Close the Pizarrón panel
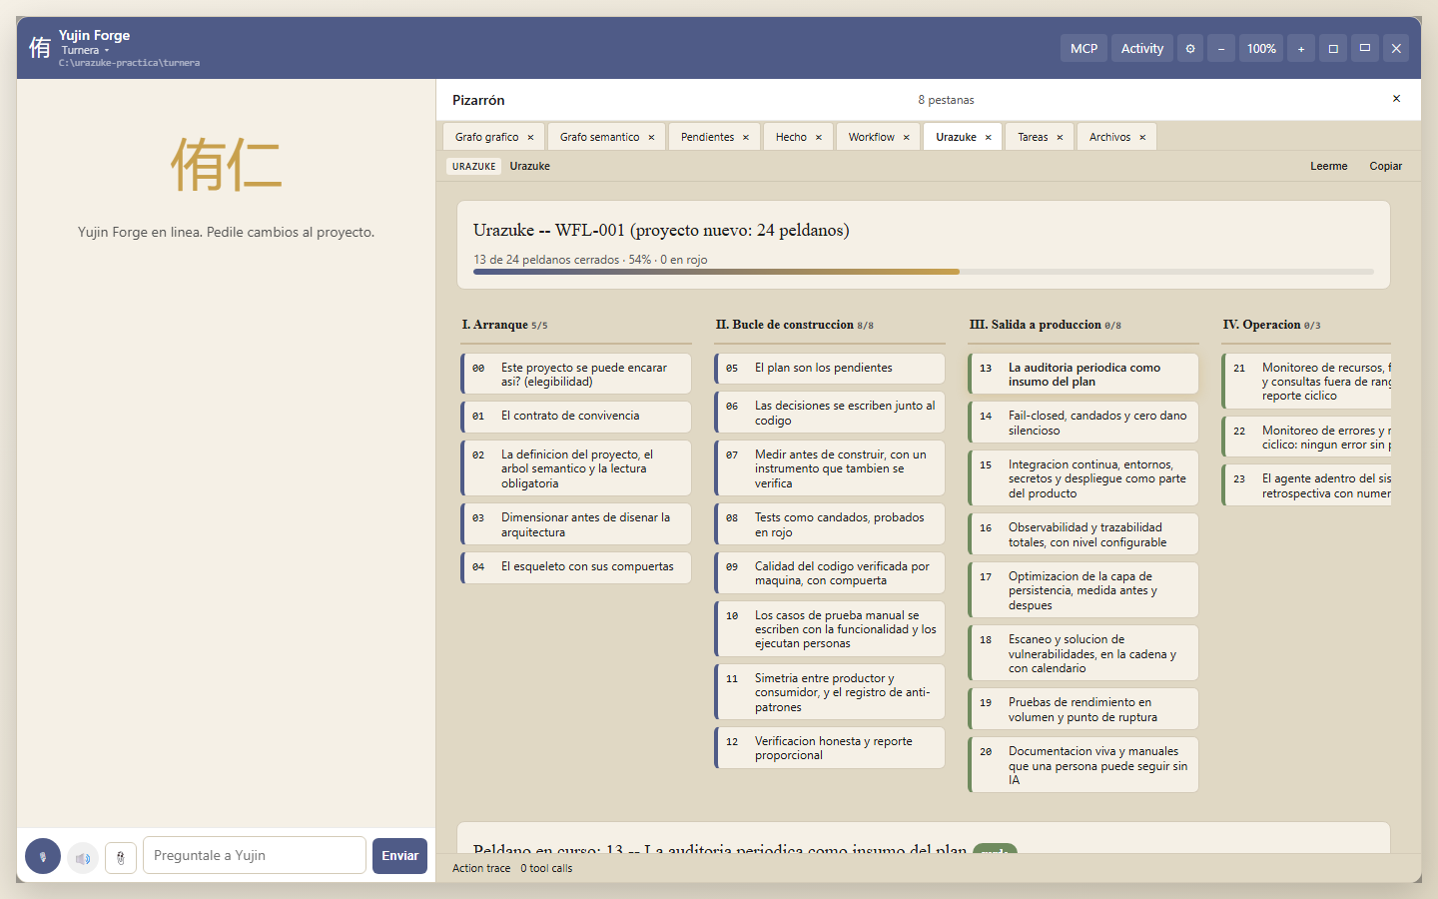Image resolution: width=1438 pixels, height=899 pixels. [x=1396, y=99]
